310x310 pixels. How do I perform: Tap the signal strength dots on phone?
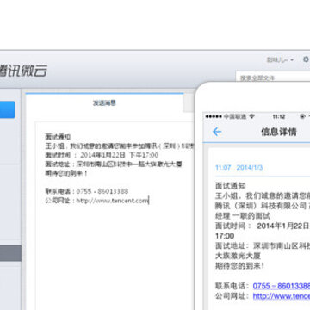(214, 116)
